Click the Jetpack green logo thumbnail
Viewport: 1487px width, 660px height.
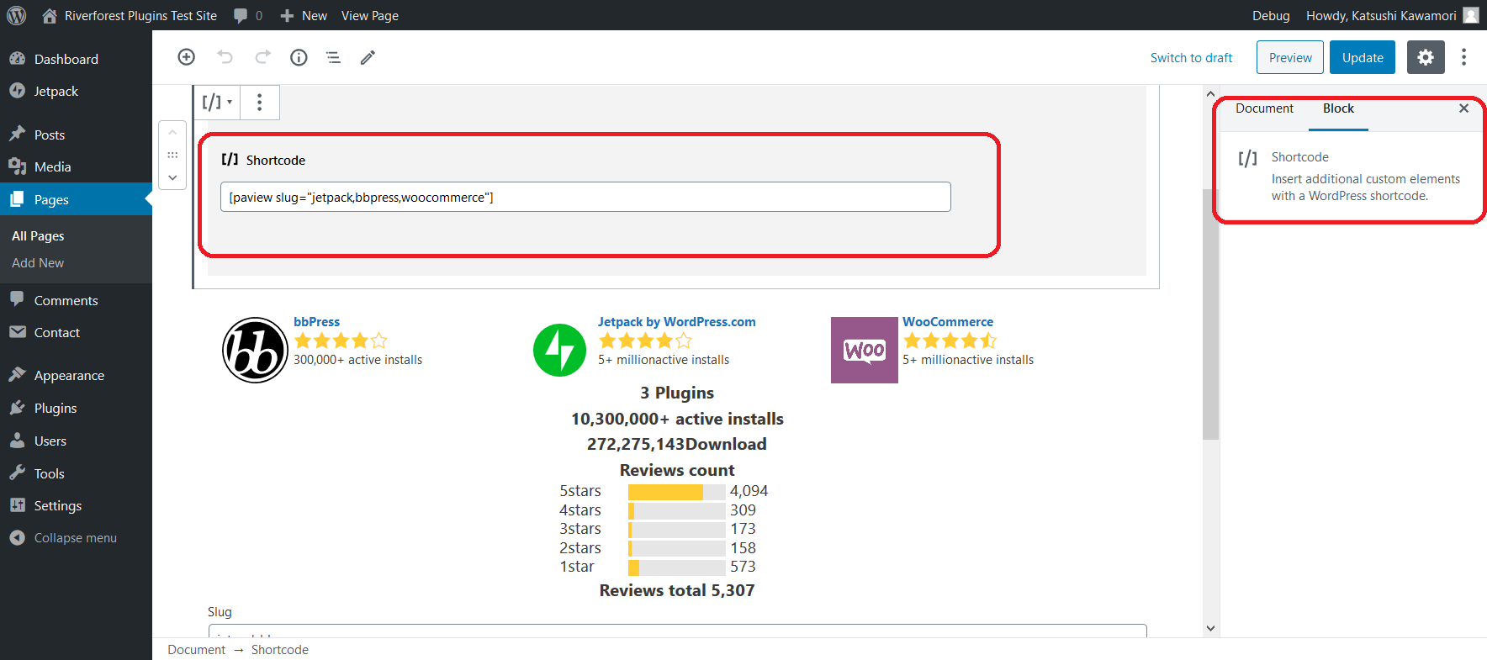(559, 350)
